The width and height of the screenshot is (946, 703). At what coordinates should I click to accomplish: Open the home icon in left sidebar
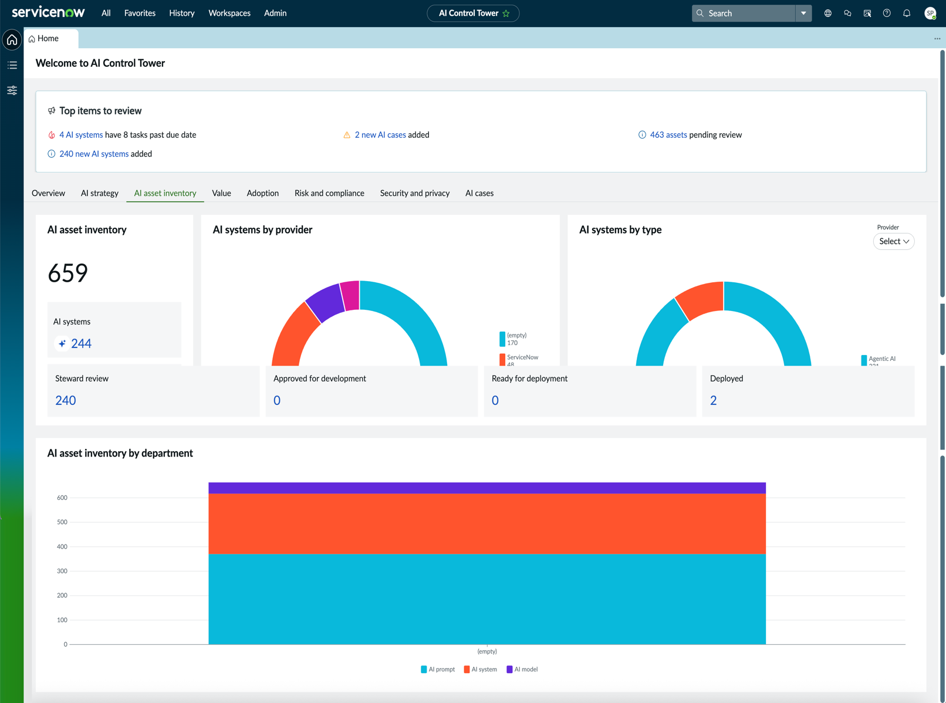pyautogui.click(x=12, y=40)
